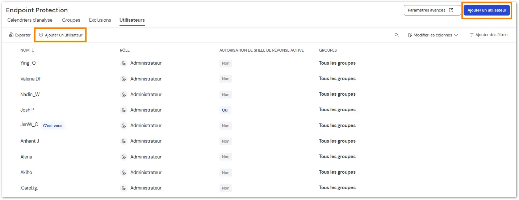
Task: Click the role icon in Akiho row
Action: [x=124, y=172]
